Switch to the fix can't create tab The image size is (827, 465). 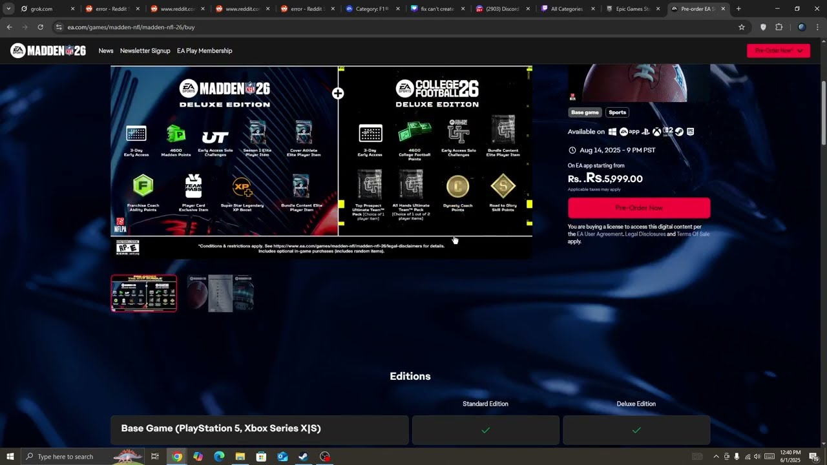click(437, 9)
